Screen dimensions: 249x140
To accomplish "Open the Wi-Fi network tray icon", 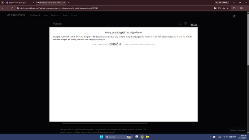I will (x=224, y=137).
